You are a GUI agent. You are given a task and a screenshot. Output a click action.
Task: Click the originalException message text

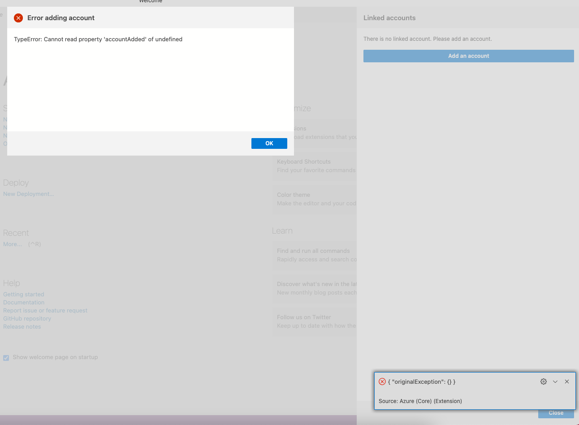(422, 382)
